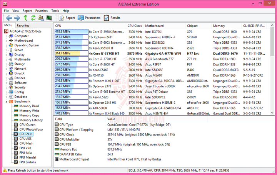This screenshot has width=277, height=175.
Task: Select the Benchmark tree icon
Action: click(11, 101)
